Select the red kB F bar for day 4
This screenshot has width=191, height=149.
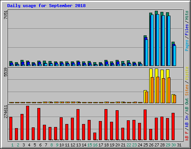pyautogui.click(x=28, y=123)
